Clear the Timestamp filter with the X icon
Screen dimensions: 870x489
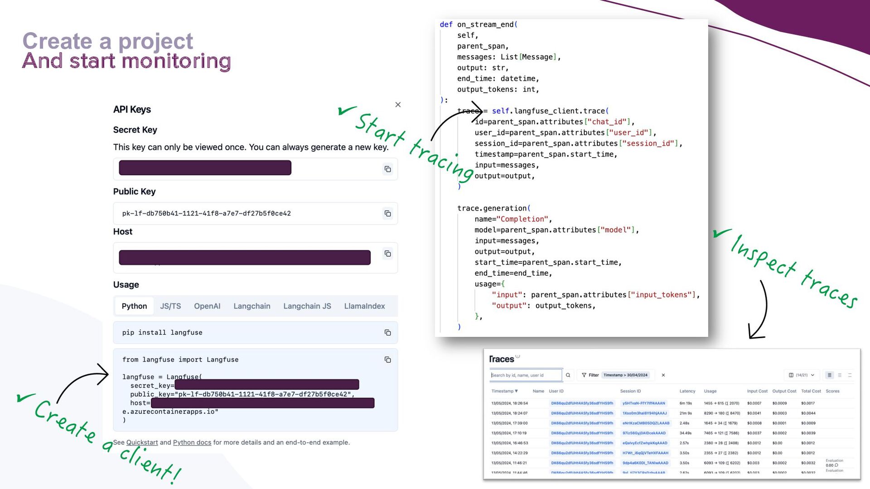tap(663, 375)
